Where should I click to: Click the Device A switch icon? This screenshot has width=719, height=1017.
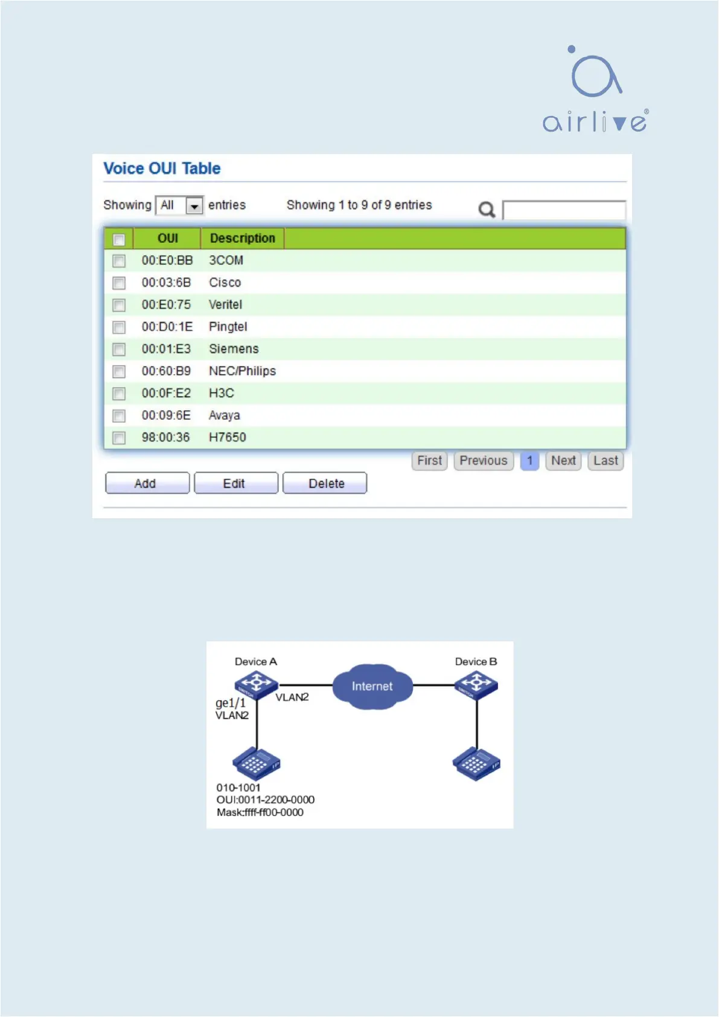click(256, 685)
